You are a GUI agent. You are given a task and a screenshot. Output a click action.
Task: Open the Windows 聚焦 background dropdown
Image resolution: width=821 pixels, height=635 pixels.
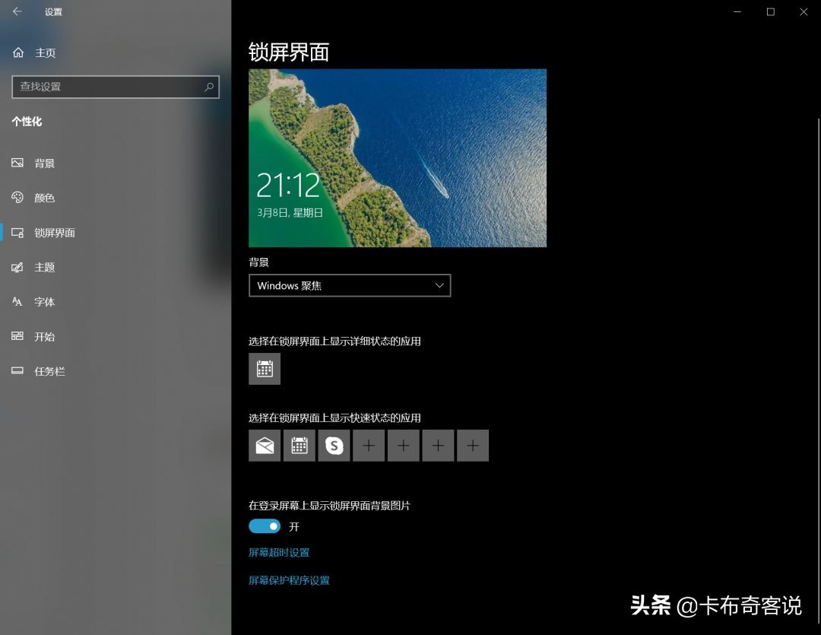[350, 285]
